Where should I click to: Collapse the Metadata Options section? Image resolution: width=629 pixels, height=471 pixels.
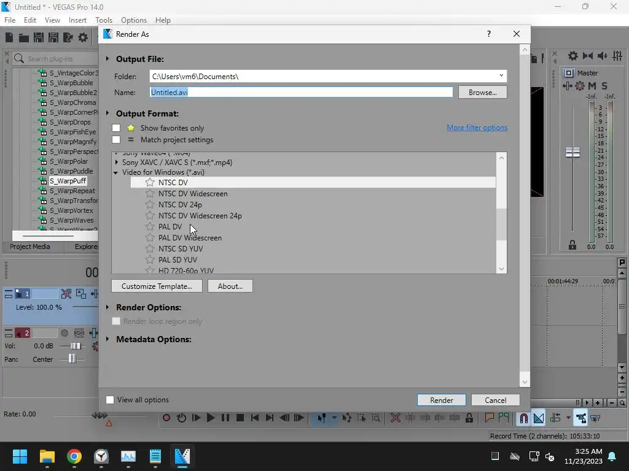pyautogui.click(x=107, y=339)
